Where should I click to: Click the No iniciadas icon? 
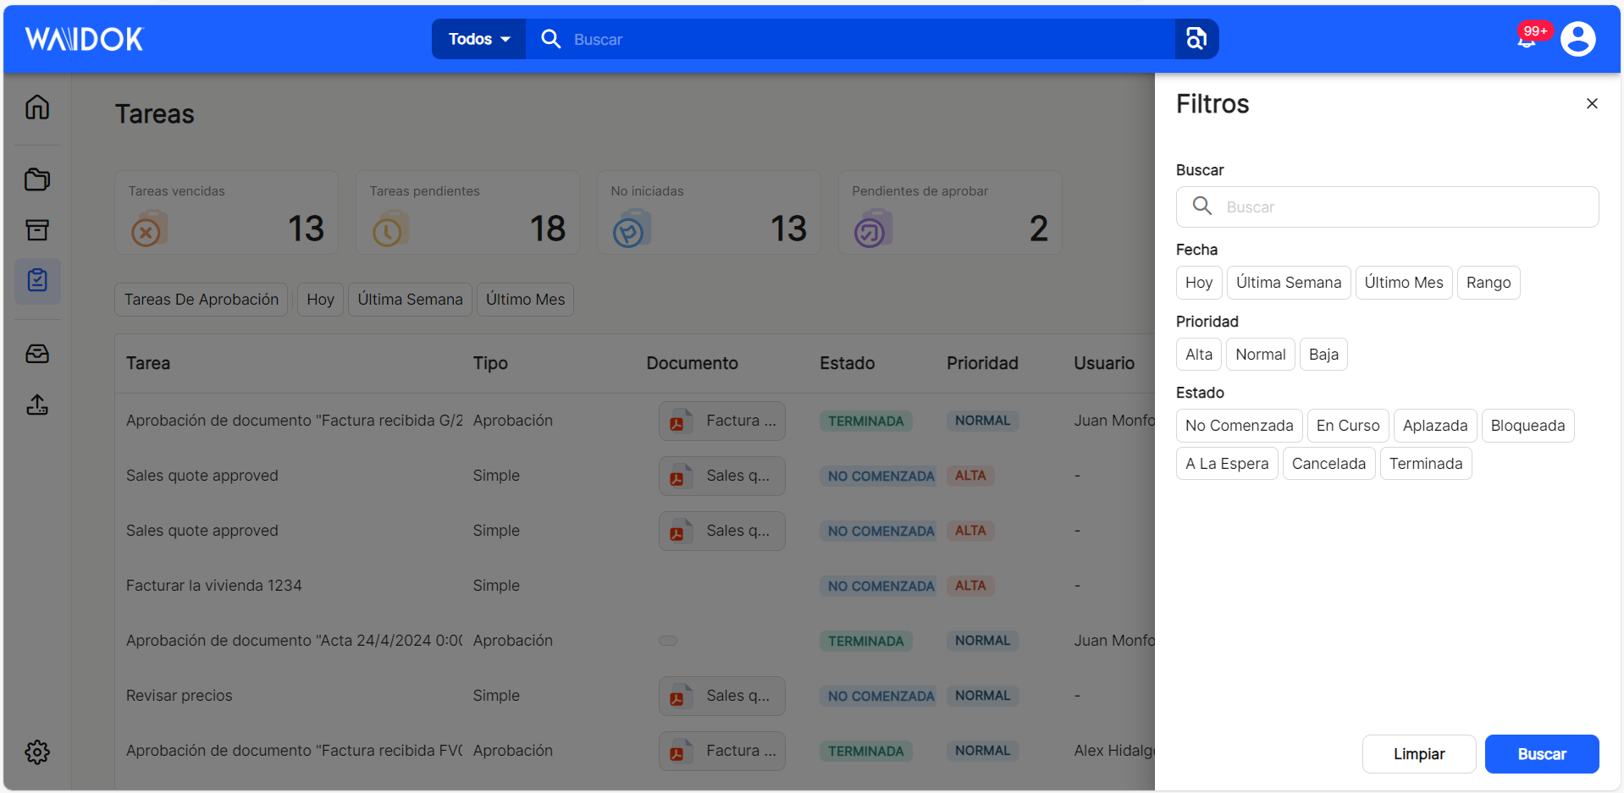pos(631,229)
